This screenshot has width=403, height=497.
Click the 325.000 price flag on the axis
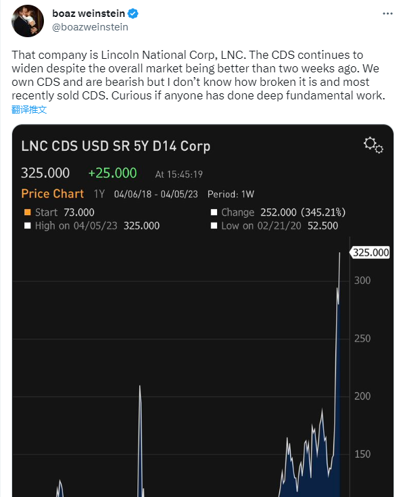[369, 253]
